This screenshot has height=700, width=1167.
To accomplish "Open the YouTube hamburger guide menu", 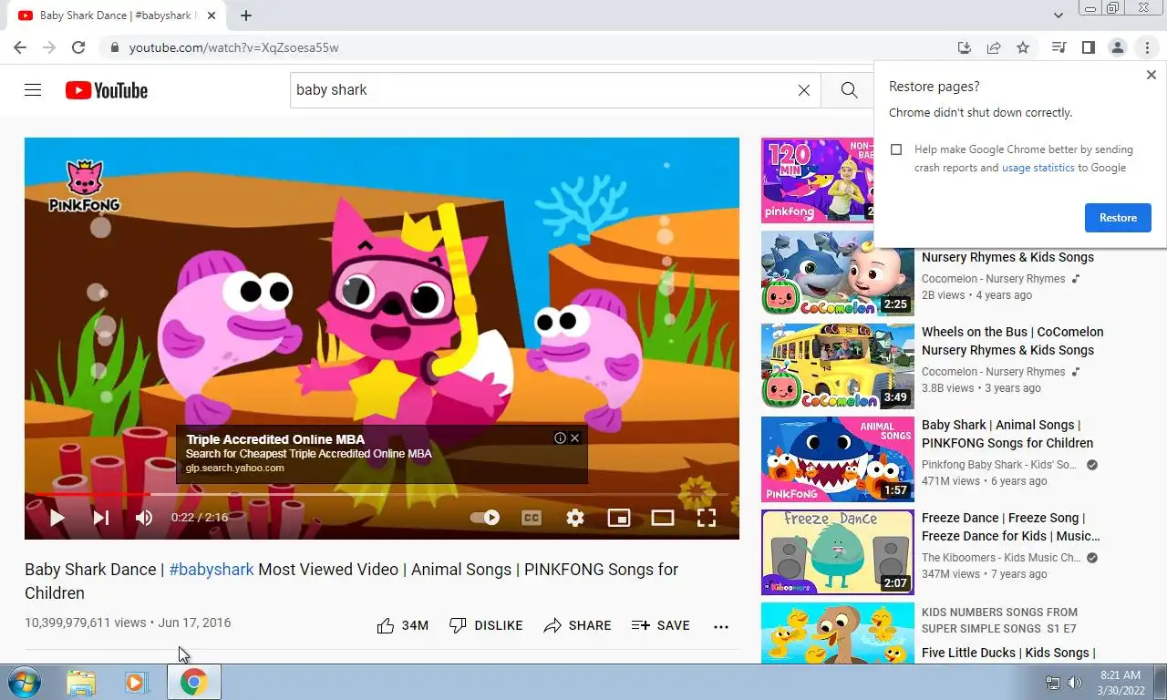I will 33,90.
